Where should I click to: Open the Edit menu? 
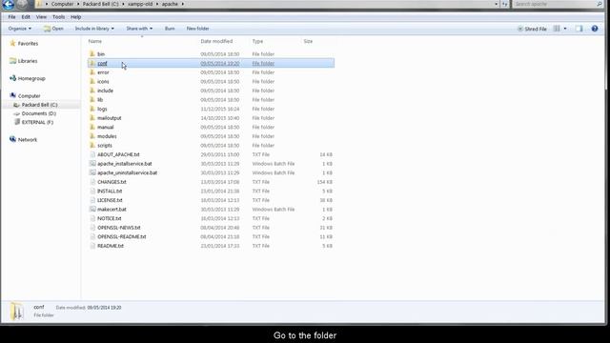tap(26, 17)
